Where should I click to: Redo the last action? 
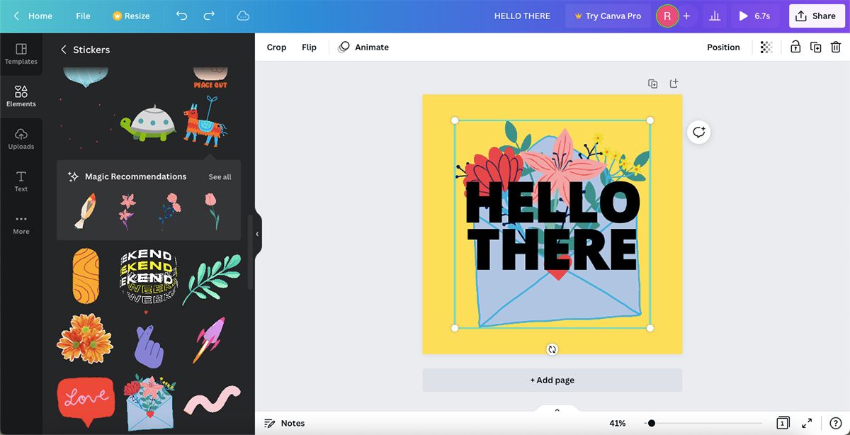[x=209, y=16]
